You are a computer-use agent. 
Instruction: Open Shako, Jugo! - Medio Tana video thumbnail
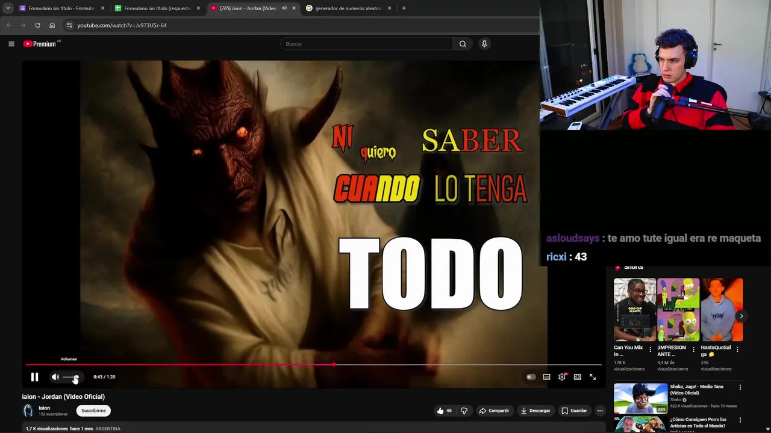point(640,398)
